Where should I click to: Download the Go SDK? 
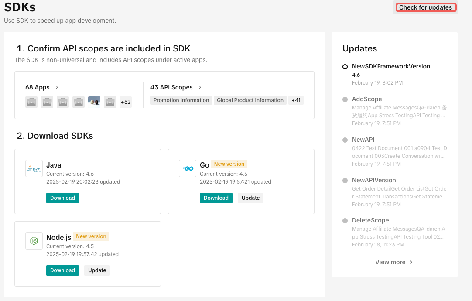216,198
